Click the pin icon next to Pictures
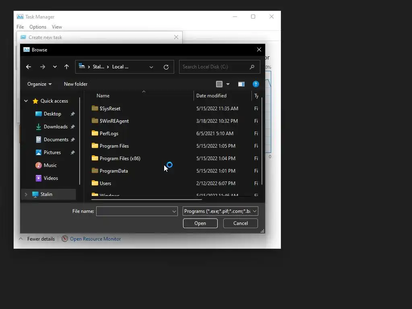 [x=72, y=152]
